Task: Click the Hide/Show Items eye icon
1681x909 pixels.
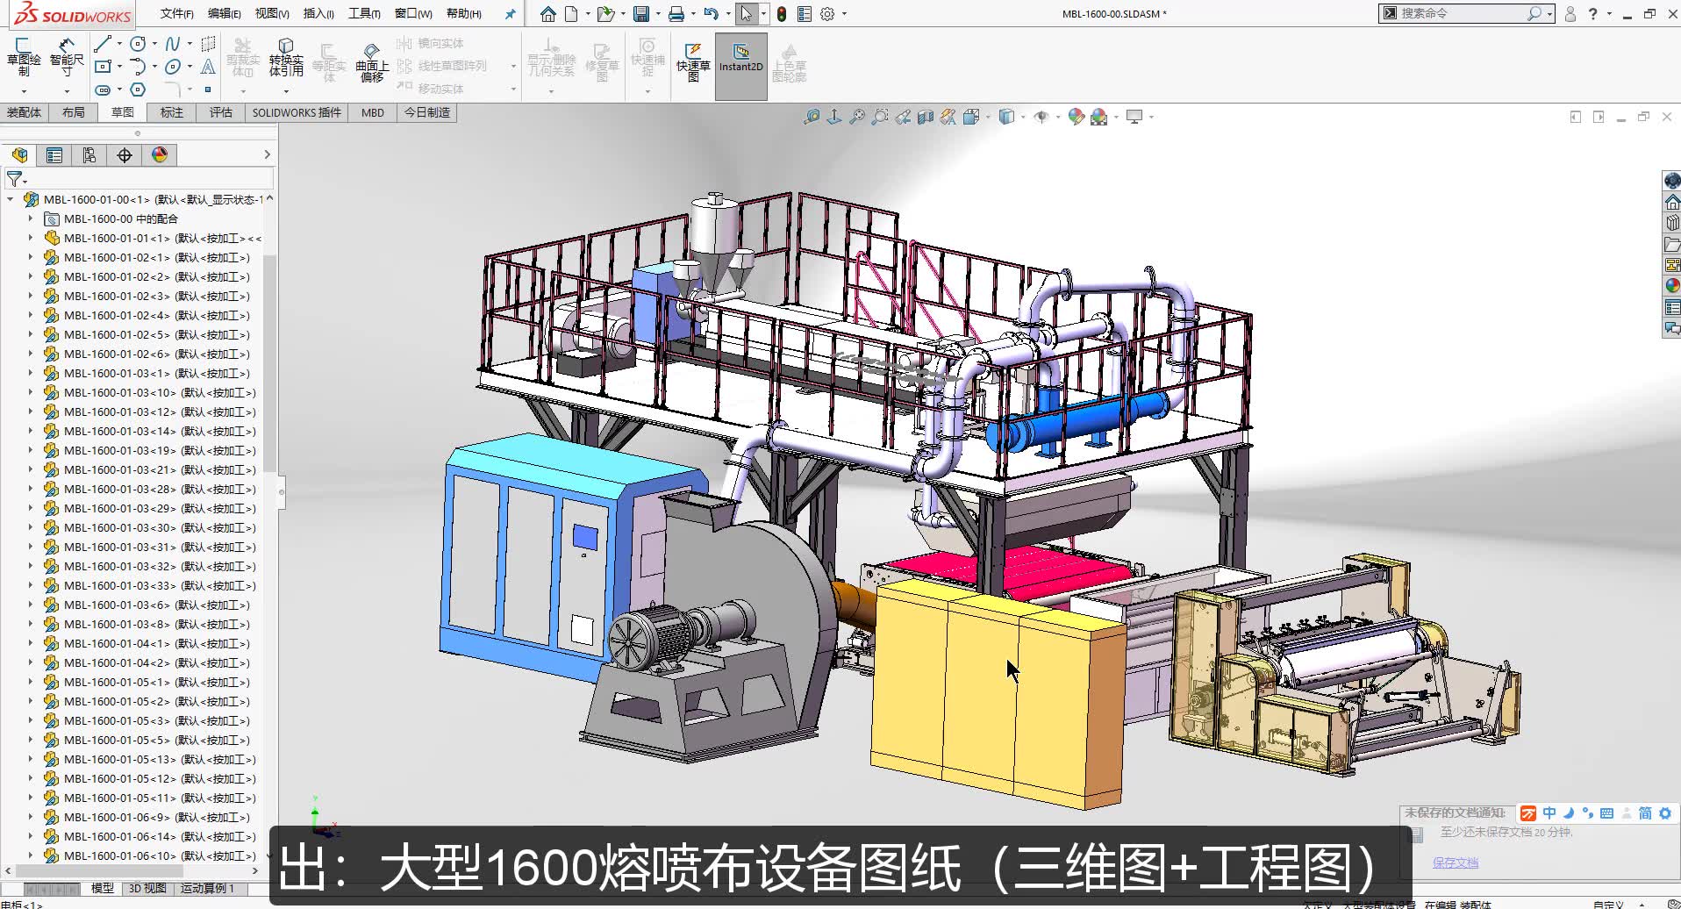Action: point(1041,117)
